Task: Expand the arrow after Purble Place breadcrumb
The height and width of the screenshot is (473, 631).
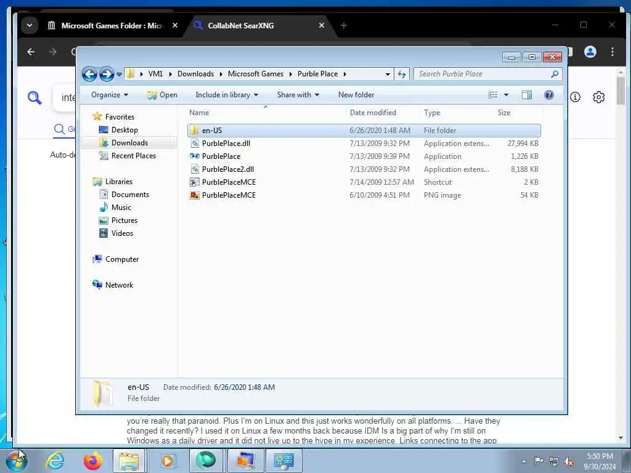Action: pyautogui.click(x=345, y=74)
